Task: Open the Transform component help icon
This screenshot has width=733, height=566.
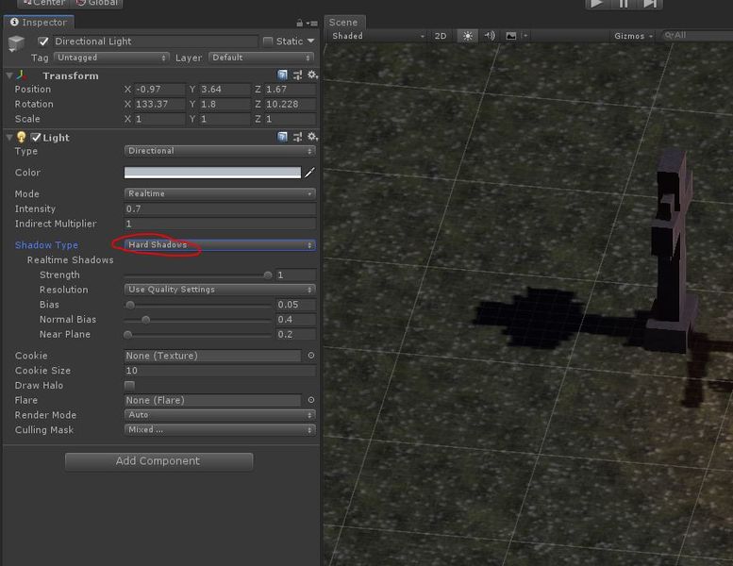Action: click(282, 75)
